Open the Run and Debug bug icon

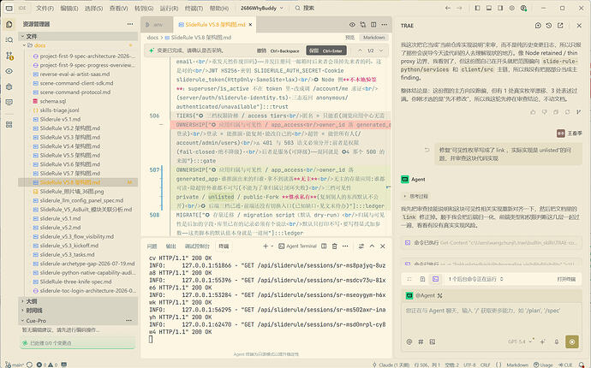(x=9, y=86)
